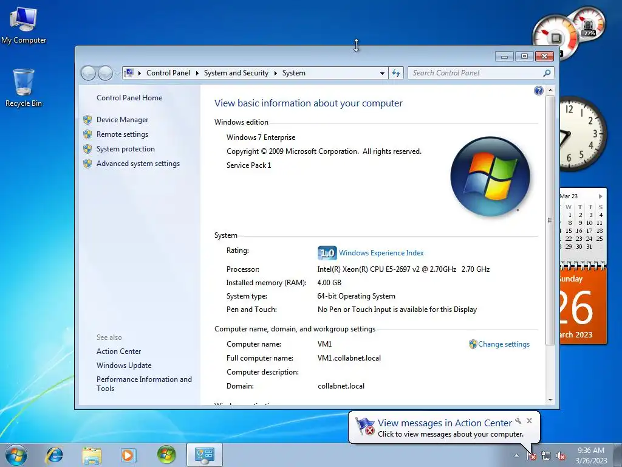This screenshot has height=467, width=622.
Task: Open Device Manager link
Action: click(x=122, y=120)
